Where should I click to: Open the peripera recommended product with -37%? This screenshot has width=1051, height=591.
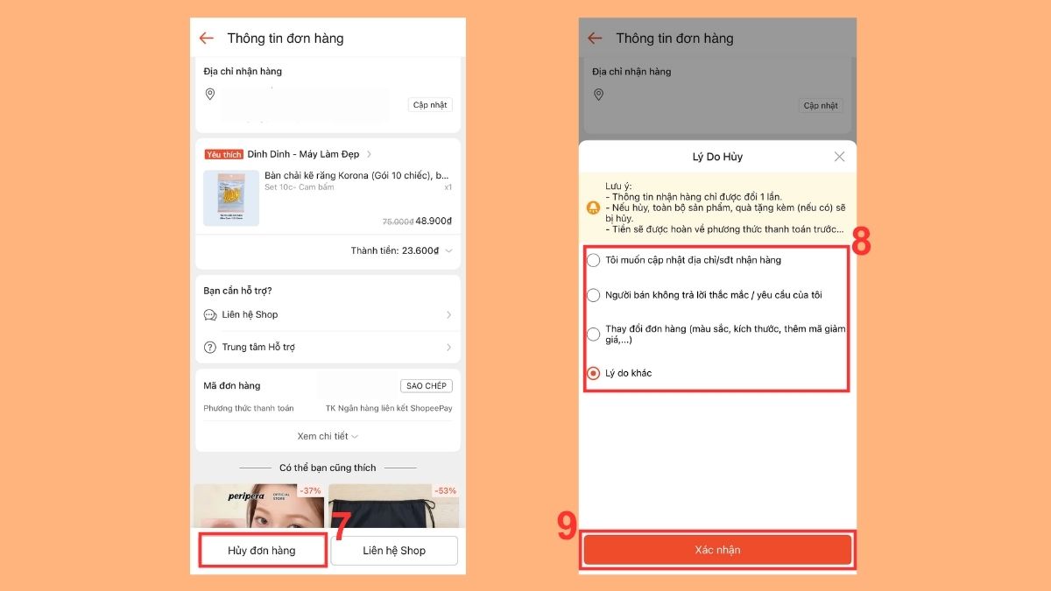258,505
